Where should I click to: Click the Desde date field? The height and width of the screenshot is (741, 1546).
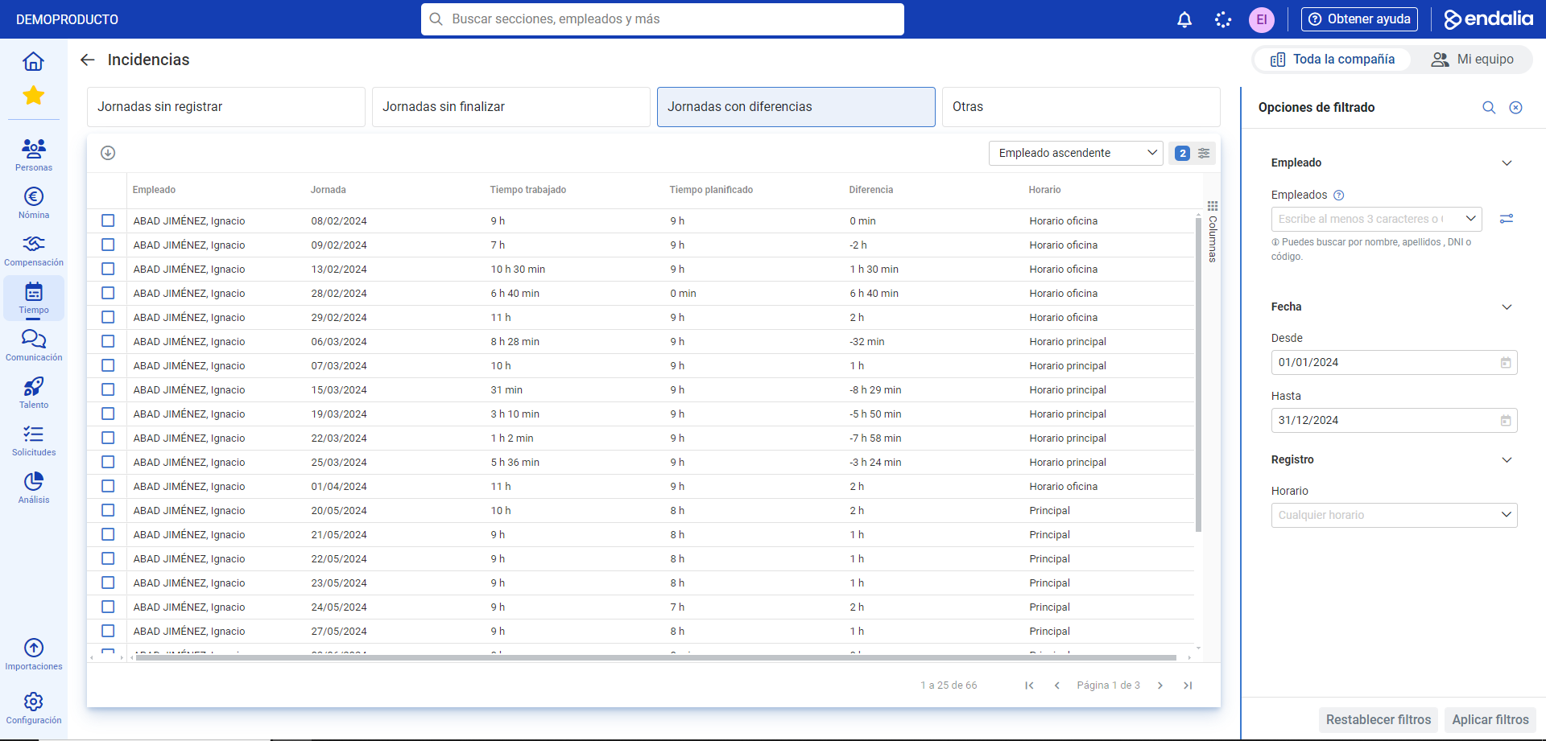pos(1394,363)
